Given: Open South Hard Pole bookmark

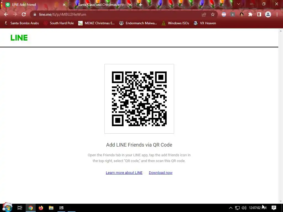Looking at the screenshot, I should pyautogui.click(x=59, y=23).
